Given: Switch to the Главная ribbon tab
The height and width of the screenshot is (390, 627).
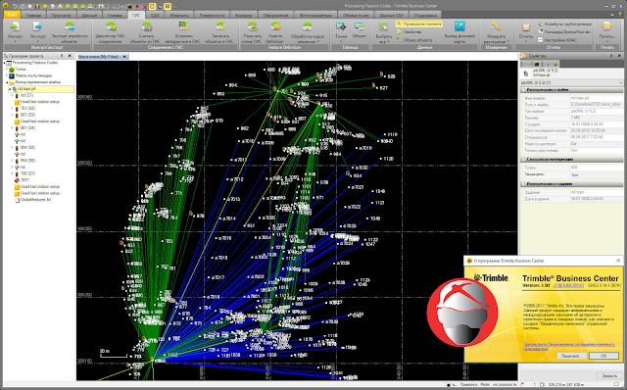Looking at the screenshot, I should pos(33,16).
